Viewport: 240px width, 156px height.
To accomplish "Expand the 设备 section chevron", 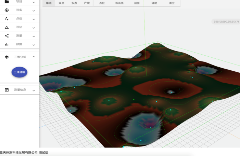I will point(34,11).
